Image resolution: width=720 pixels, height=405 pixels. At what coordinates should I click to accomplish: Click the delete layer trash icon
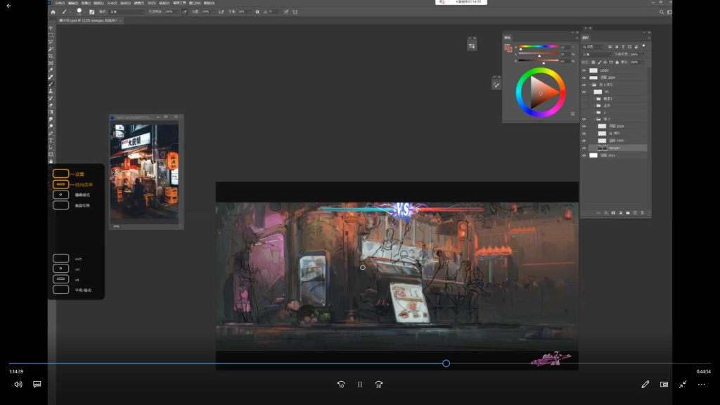(642, 212)
